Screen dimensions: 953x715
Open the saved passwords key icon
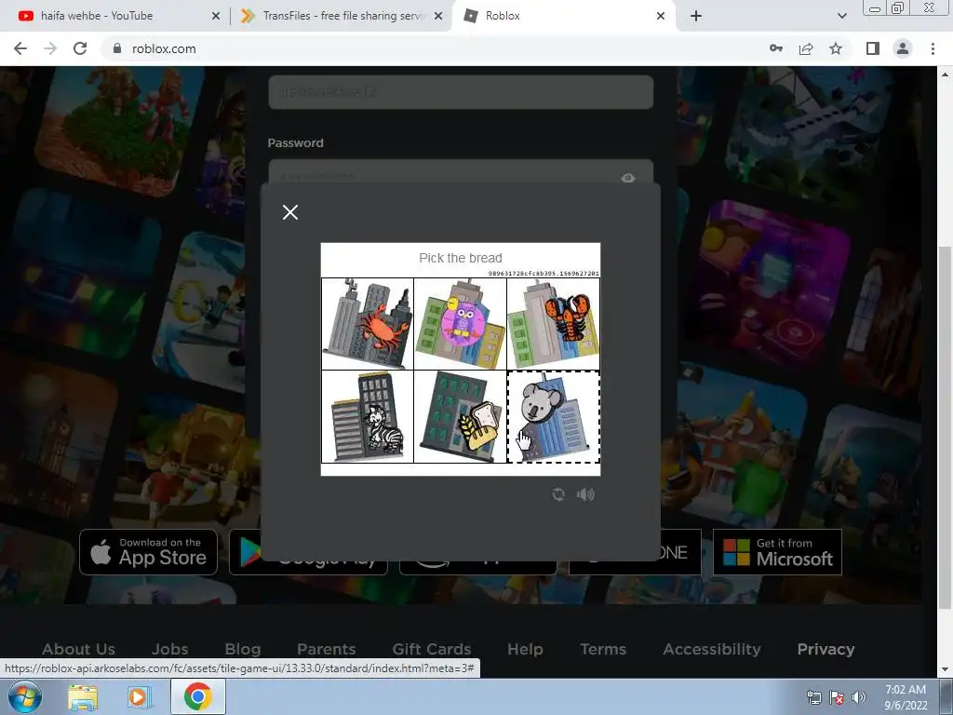pyautogui.click(x=776, y=48)
